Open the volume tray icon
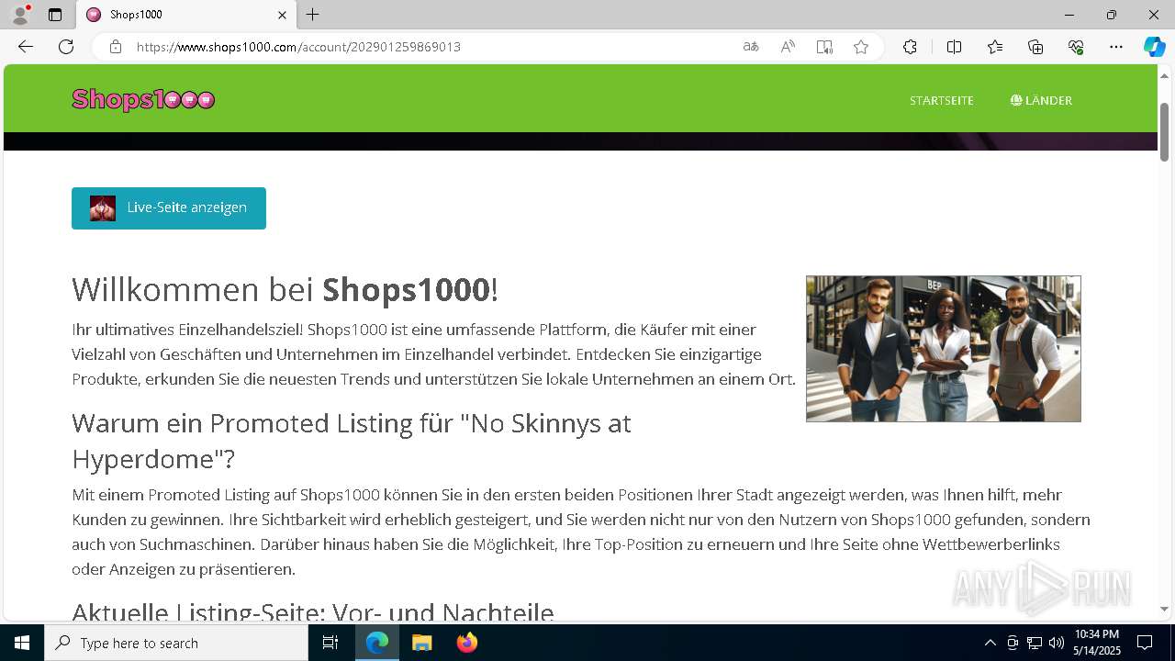This screenshot has height=661, width=1175. (1057, 643)
